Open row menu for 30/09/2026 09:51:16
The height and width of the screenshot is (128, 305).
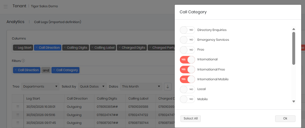tap(18, 115)
